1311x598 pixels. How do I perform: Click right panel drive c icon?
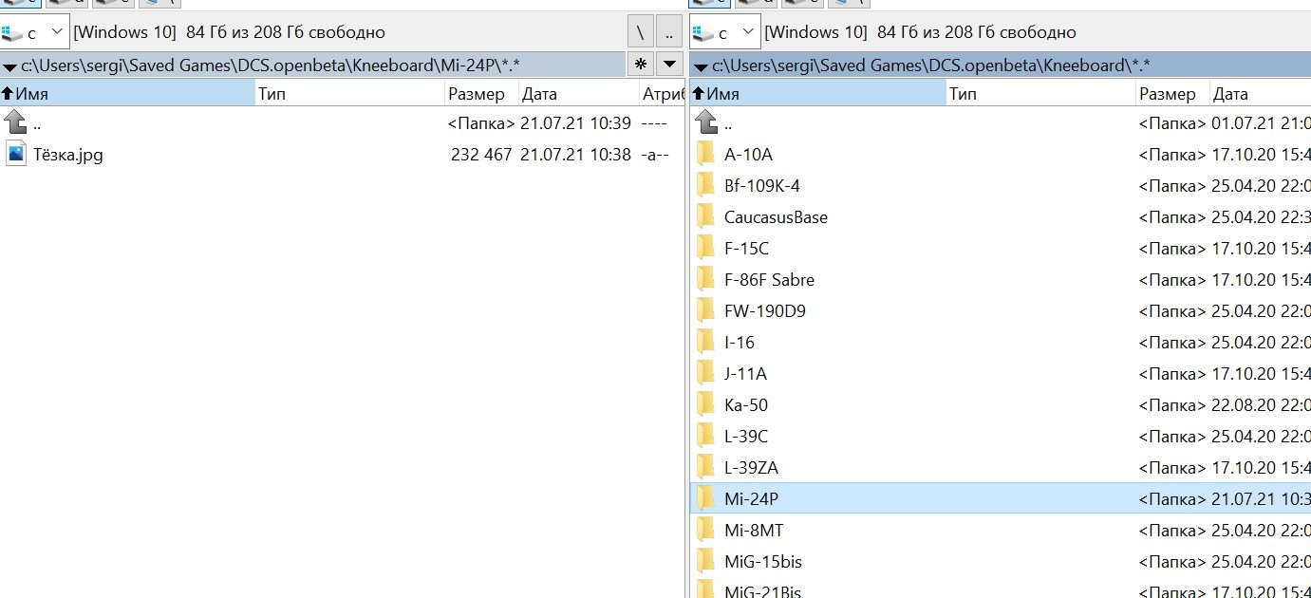coord(703,32)
